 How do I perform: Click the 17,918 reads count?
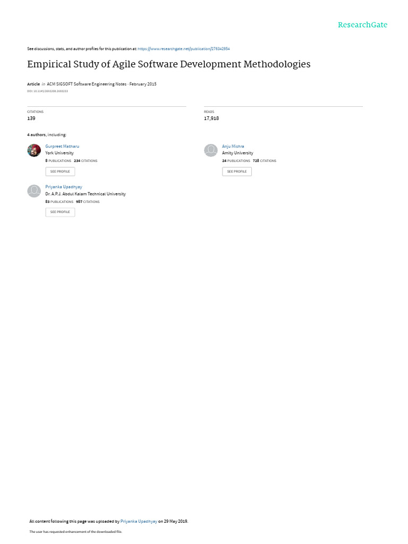[x=211, y=118]
